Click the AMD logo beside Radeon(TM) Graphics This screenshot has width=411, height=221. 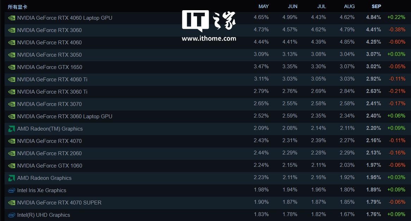12,129
